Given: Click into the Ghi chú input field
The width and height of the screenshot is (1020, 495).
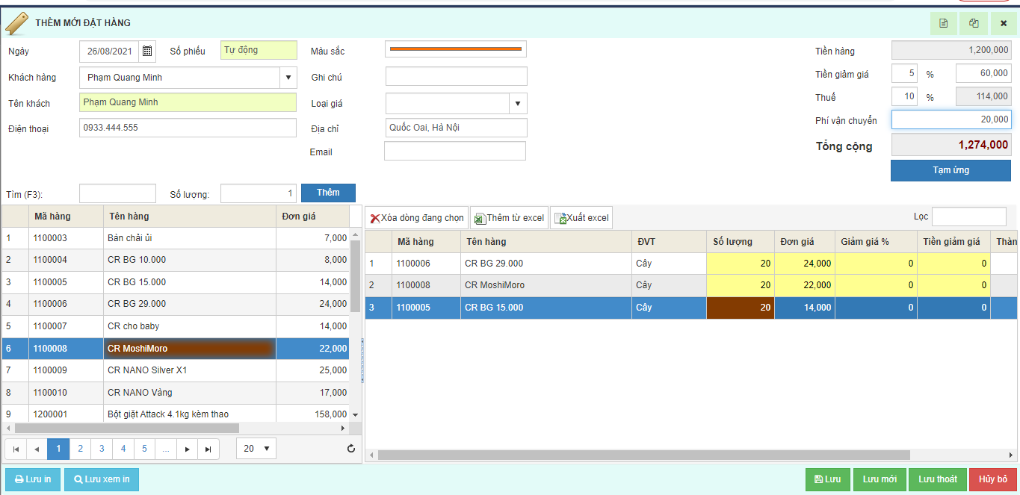Looking at the screenshot, I should [x=456, y=77].
